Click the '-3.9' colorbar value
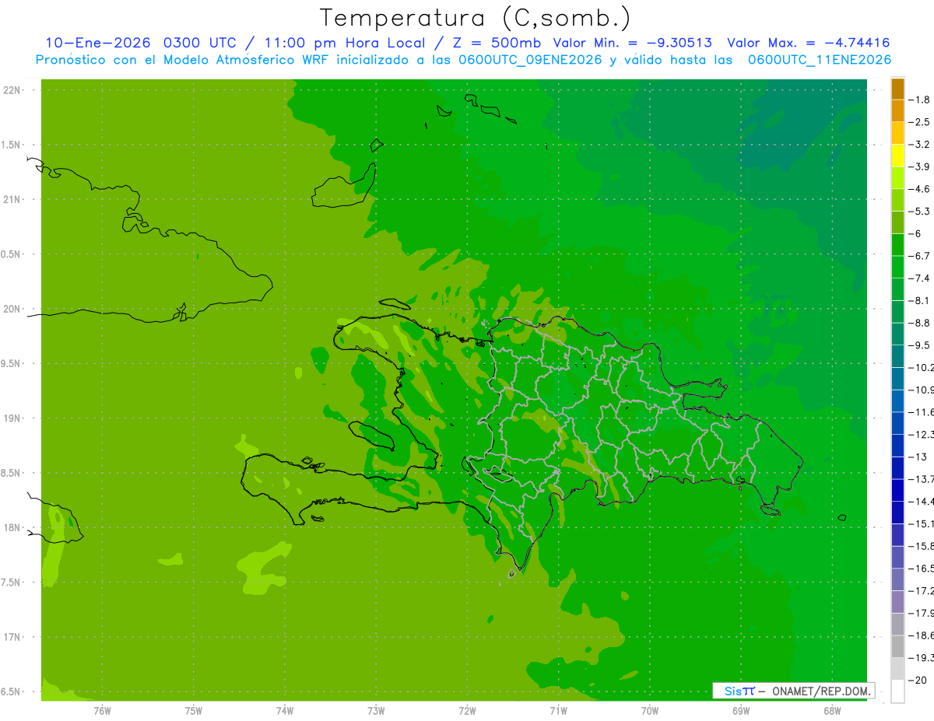This screenshot has width=934, height=721. pos(920,166)
